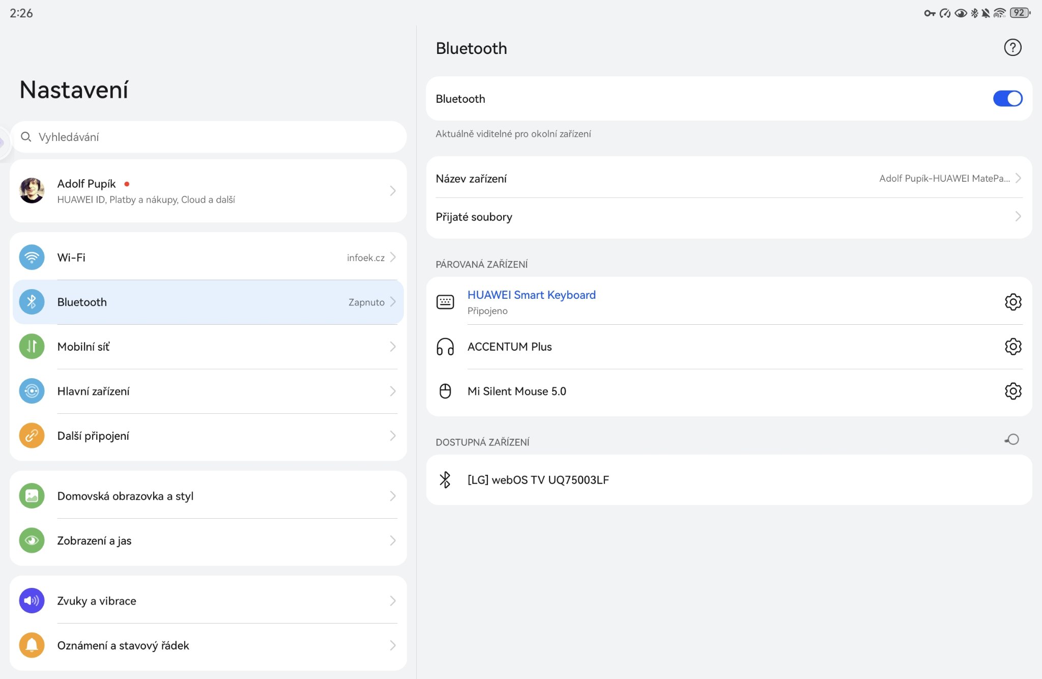Click the Zvuky a vibrace speaker icon
Image resolution: width=1042 pixels, height=679 pixels.
tap(32, 601)
